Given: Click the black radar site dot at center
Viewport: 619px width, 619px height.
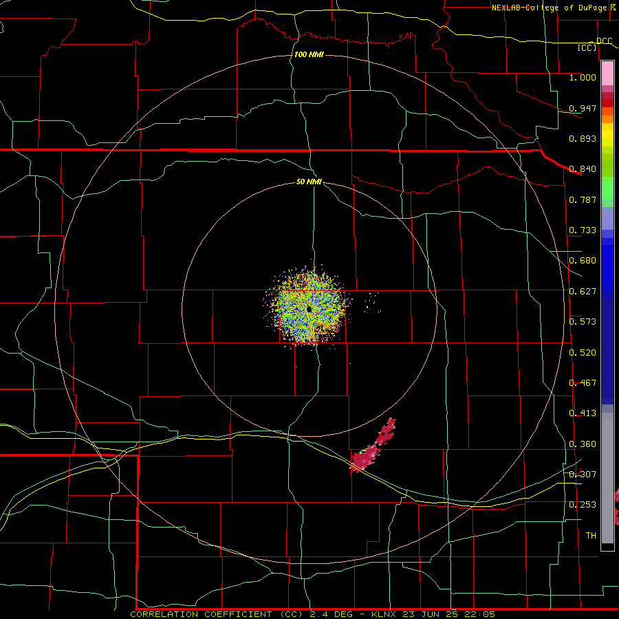Looking at the screenshot, I should (x=309, y=309).
